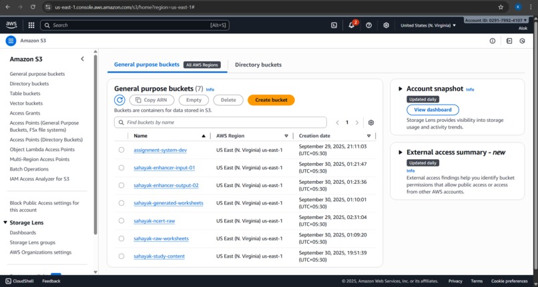Collapse the Storage Lens sidebar group

[5, 222]
